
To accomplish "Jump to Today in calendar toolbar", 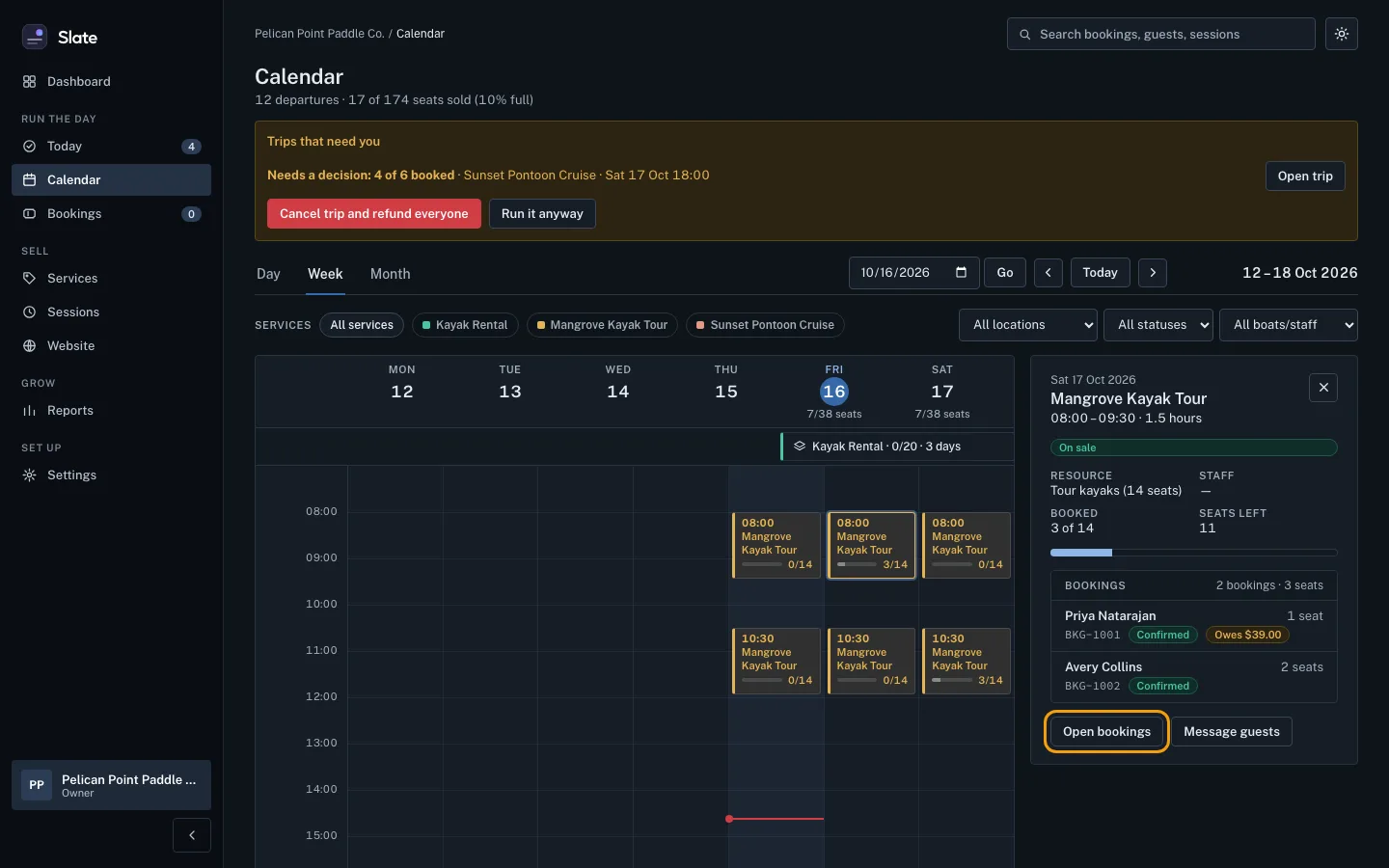I will [1100, 273].
